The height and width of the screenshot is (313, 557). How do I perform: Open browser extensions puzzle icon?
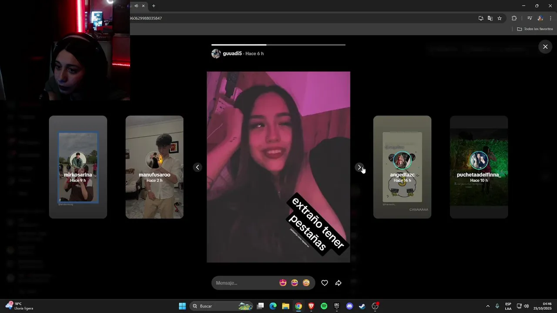pyautogui.click(x=514, y=18)
